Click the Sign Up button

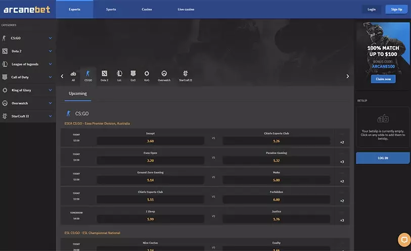[396, 10]
